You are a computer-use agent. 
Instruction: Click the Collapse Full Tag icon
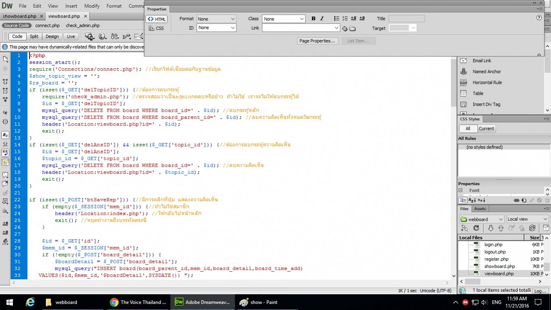[6, 82]
